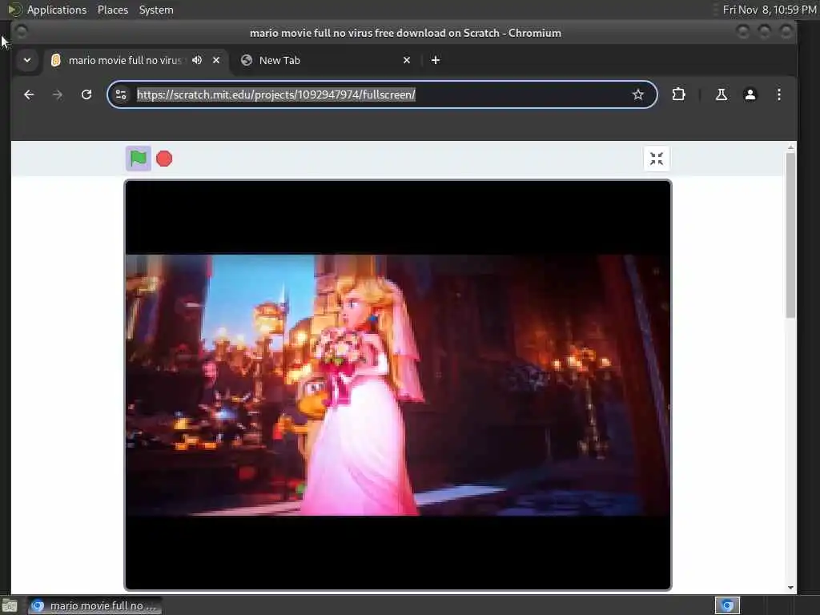
Task: Click scrollbar down arrow
Action: click(790, 587)
